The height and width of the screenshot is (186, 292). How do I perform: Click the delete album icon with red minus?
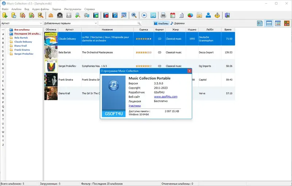[x=106, y=15]
